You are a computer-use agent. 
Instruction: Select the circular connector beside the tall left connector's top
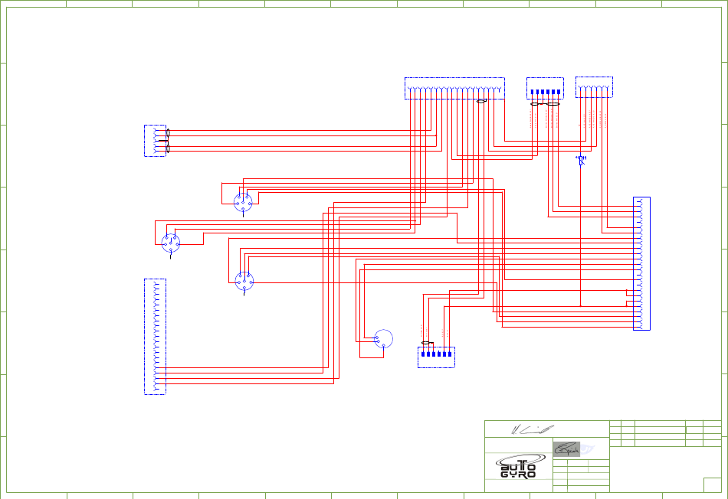244,281
